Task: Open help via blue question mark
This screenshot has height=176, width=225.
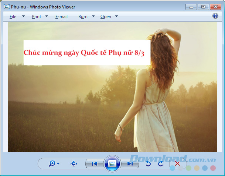Action: 215,16
